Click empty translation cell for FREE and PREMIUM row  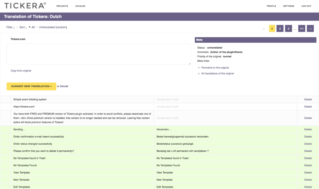point(226,118)
